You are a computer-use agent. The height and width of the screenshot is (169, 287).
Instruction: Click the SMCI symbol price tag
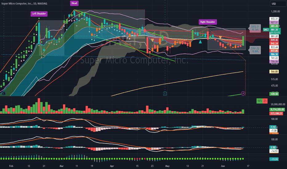[266, 29]
